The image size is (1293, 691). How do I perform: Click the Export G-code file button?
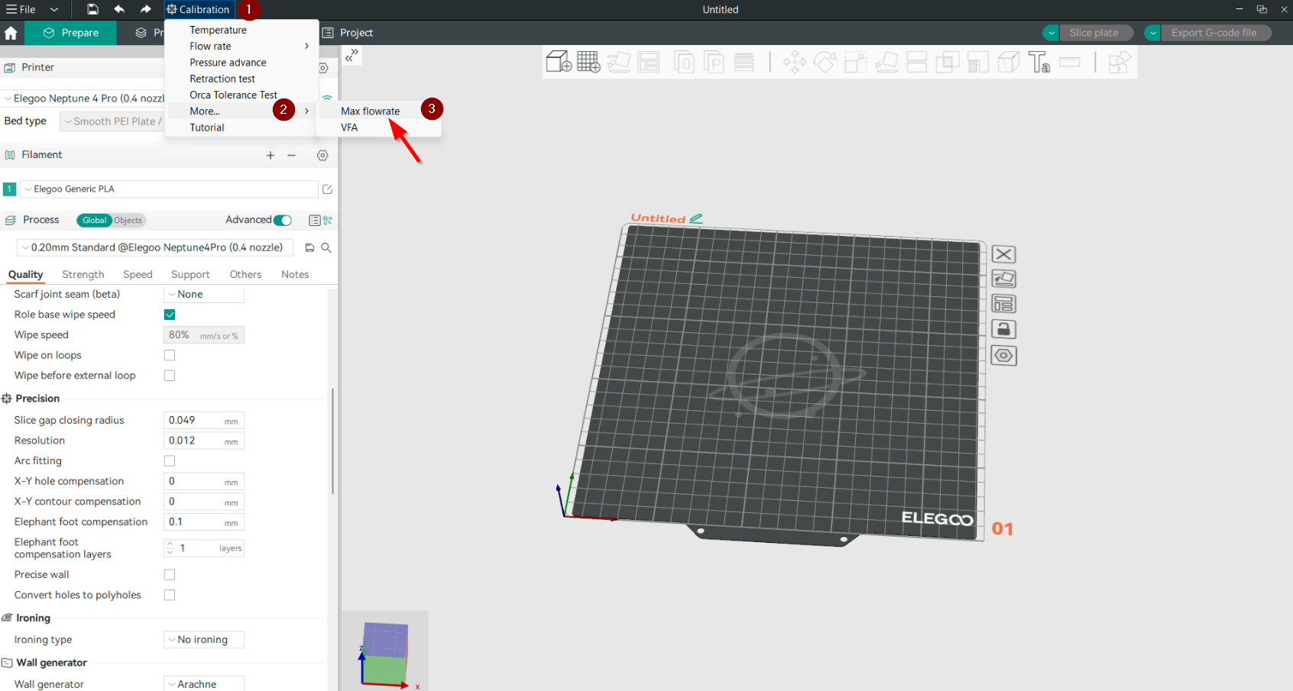(1216, 33)
